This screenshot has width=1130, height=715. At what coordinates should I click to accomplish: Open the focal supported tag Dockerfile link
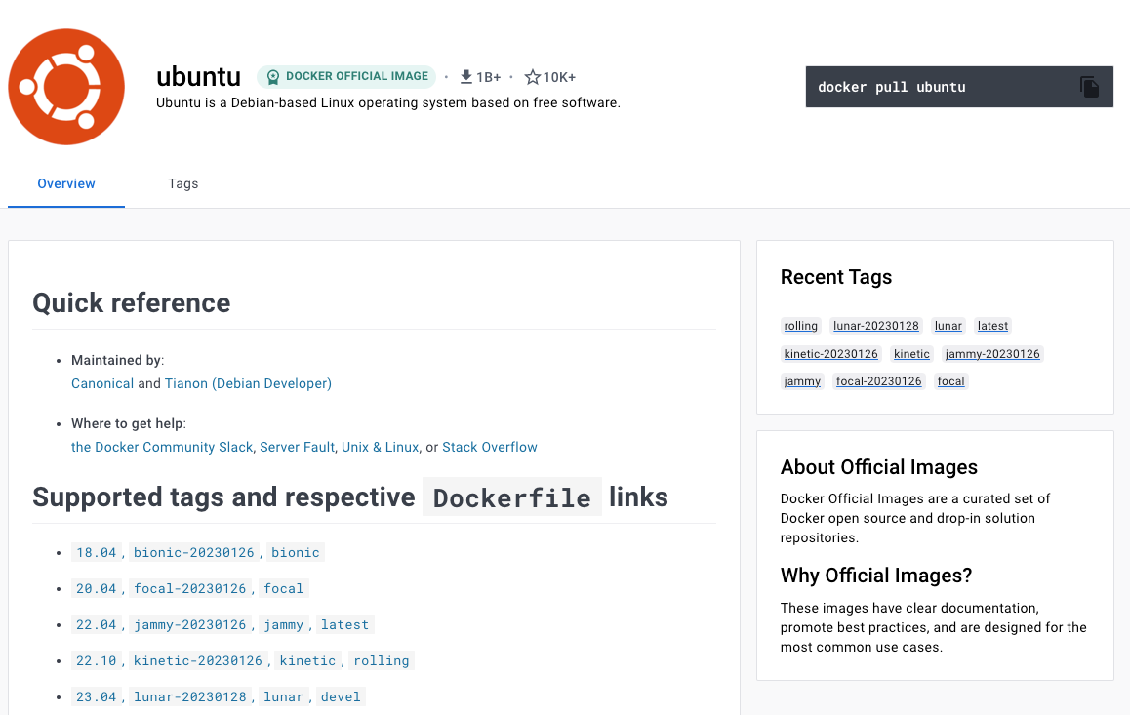pyautogui.click(x=284, y=589)
